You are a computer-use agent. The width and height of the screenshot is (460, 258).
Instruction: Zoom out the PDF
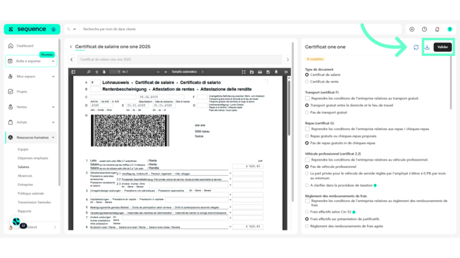point(158,72)
